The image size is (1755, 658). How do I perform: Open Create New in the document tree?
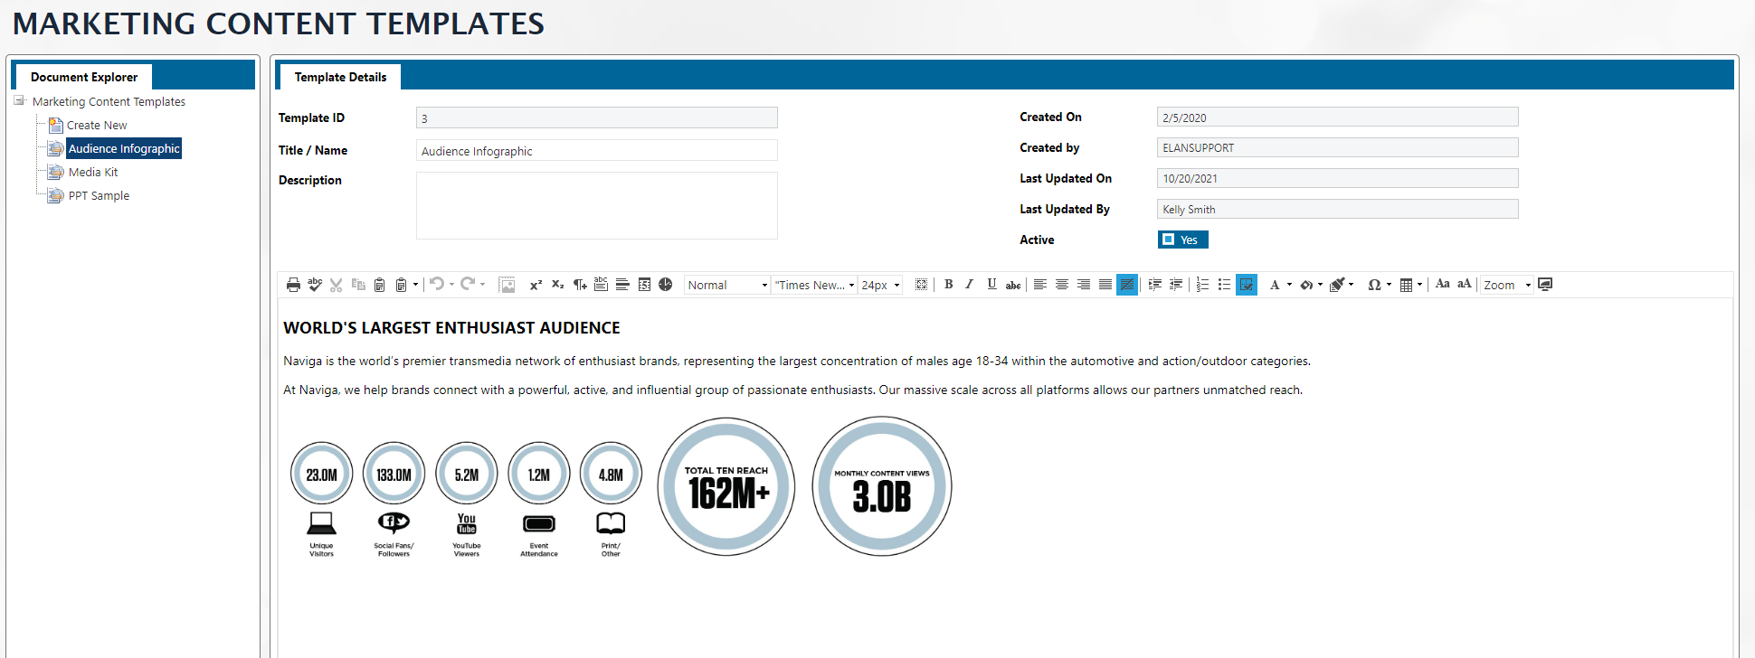[96, 126]
